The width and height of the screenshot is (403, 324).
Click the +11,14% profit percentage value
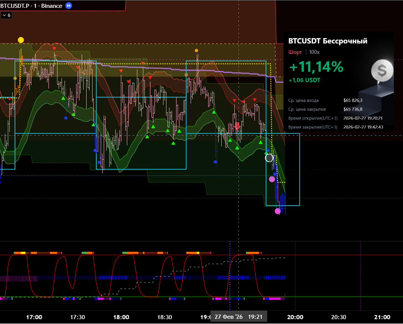click(x=316, y=67)
